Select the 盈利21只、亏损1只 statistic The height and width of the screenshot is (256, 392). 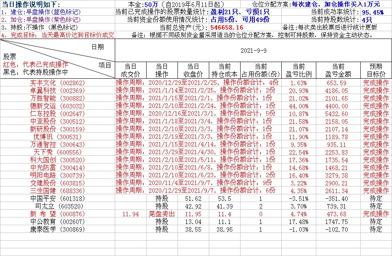point(240,12)
